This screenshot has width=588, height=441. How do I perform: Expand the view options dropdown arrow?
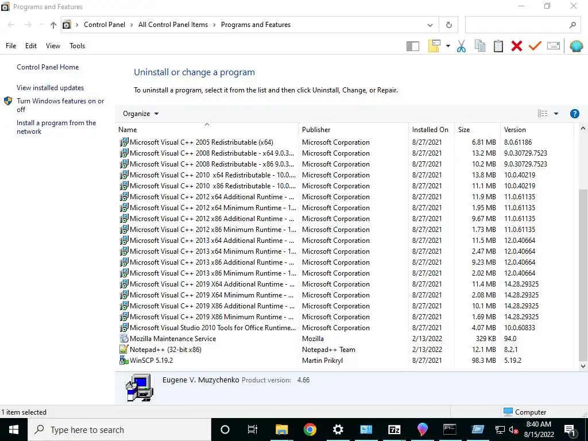(556, 114)
